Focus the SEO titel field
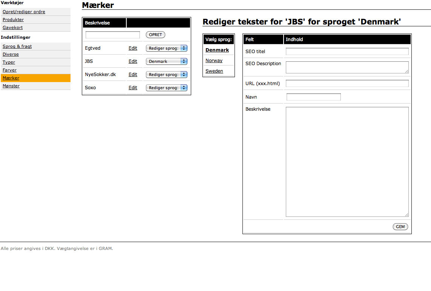431x291 pixels. tap(347, 51)
